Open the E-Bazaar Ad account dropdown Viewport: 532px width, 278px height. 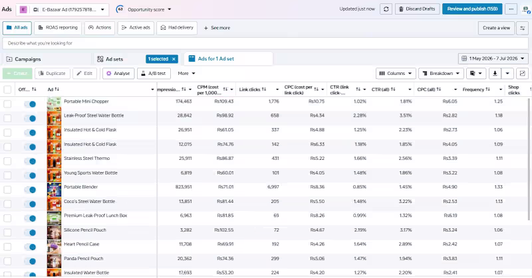coord(63,10)
